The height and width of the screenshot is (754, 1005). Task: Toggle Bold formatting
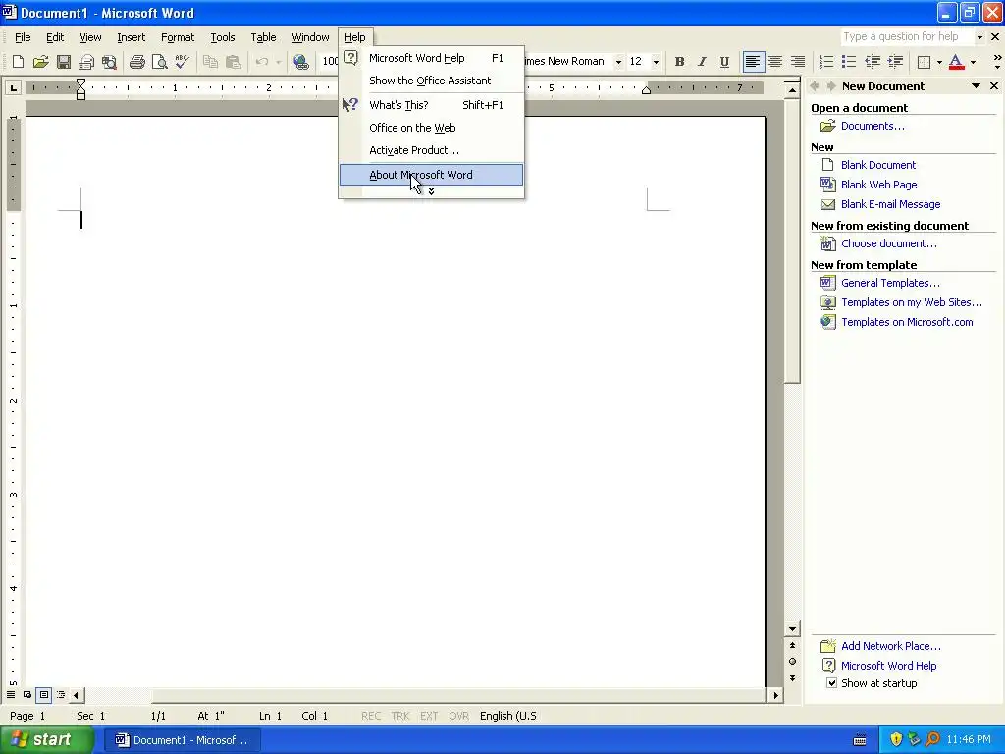(x=679, y=62)
